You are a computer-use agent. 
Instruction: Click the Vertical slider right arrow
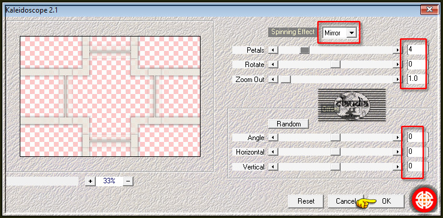pyautogui.click(x=398, y=167)
